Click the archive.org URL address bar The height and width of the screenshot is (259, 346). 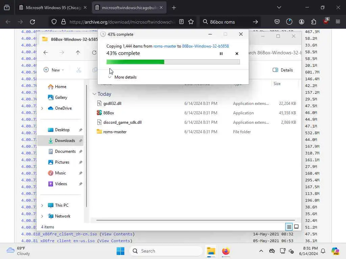122,22
